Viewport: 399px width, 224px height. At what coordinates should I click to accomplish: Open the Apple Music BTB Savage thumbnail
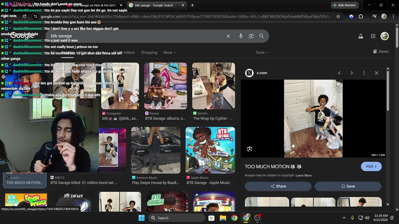point(210,150)
